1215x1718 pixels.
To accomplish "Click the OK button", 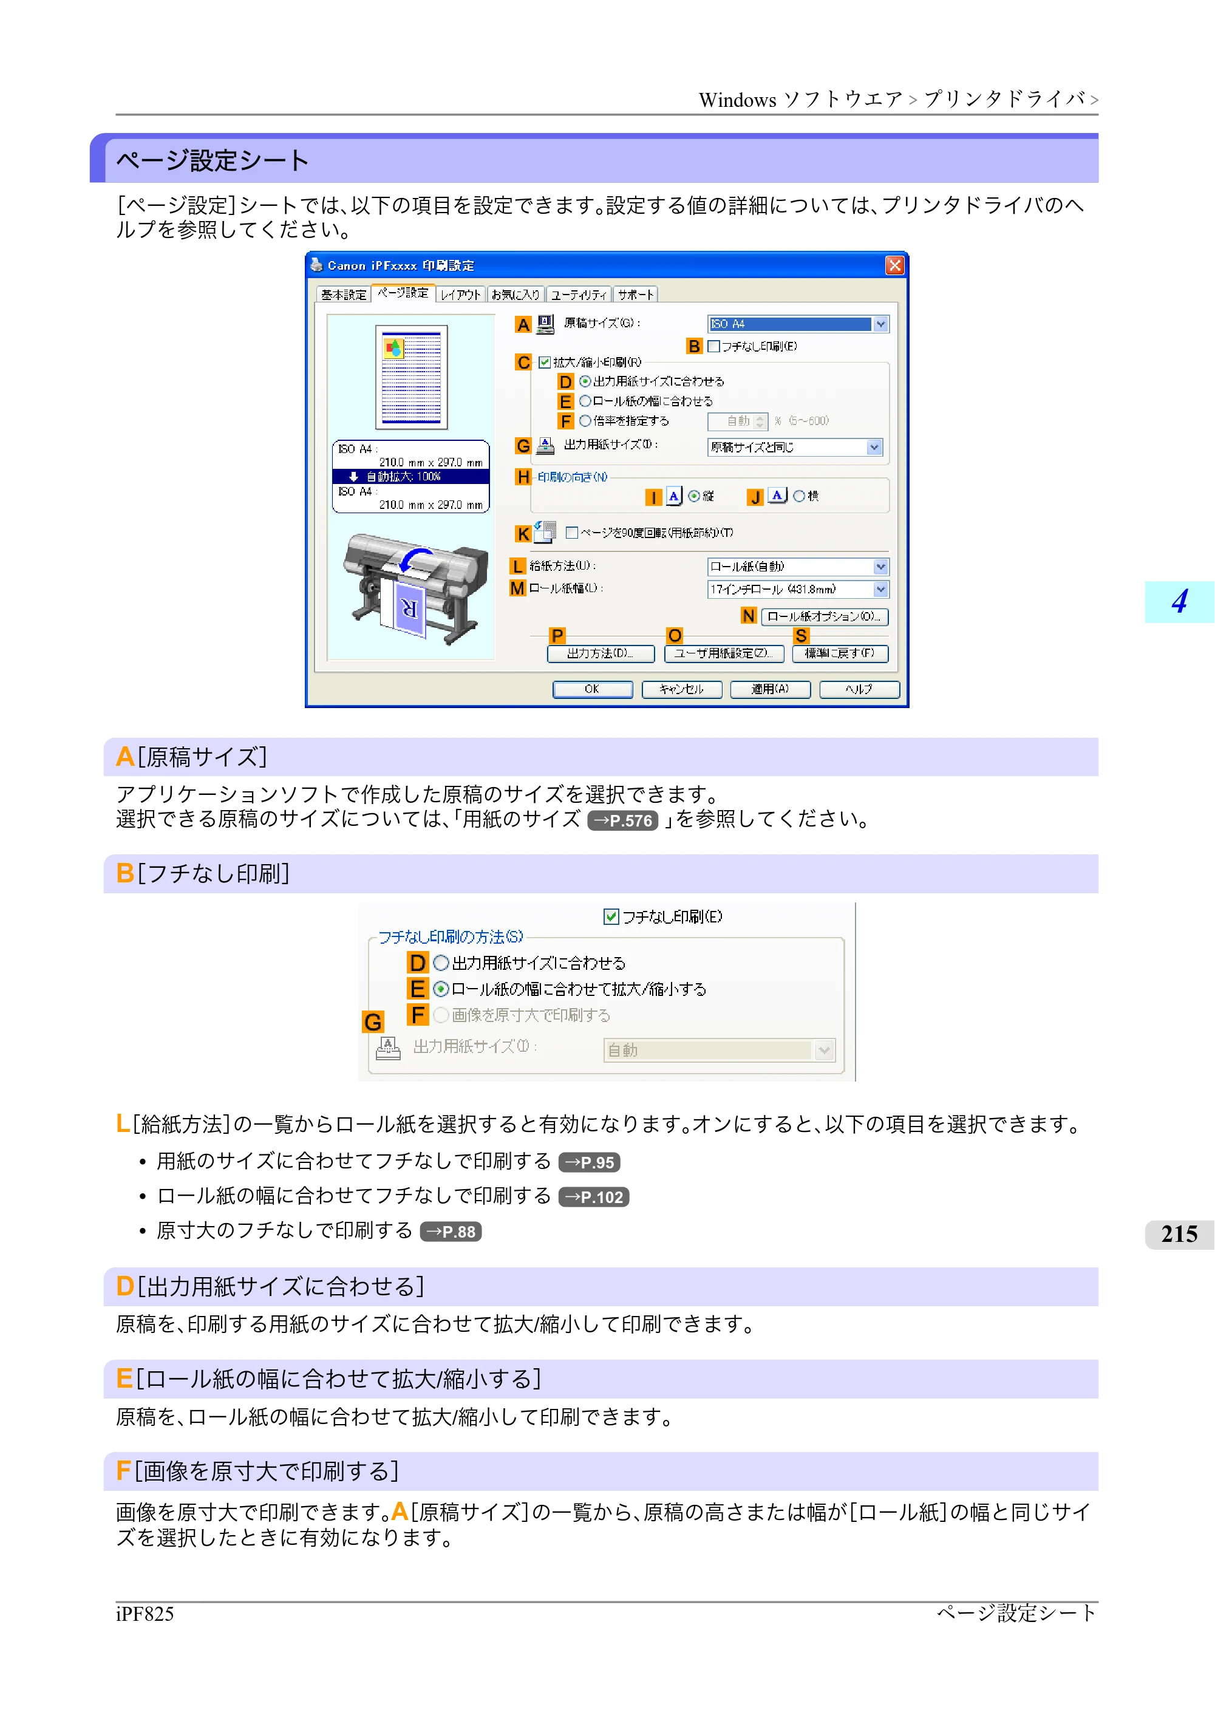I will point(593,689).
